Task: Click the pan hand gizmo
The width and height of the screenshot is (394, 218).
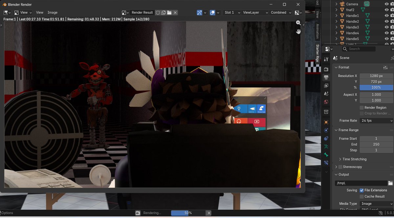Action: point(298,31)
